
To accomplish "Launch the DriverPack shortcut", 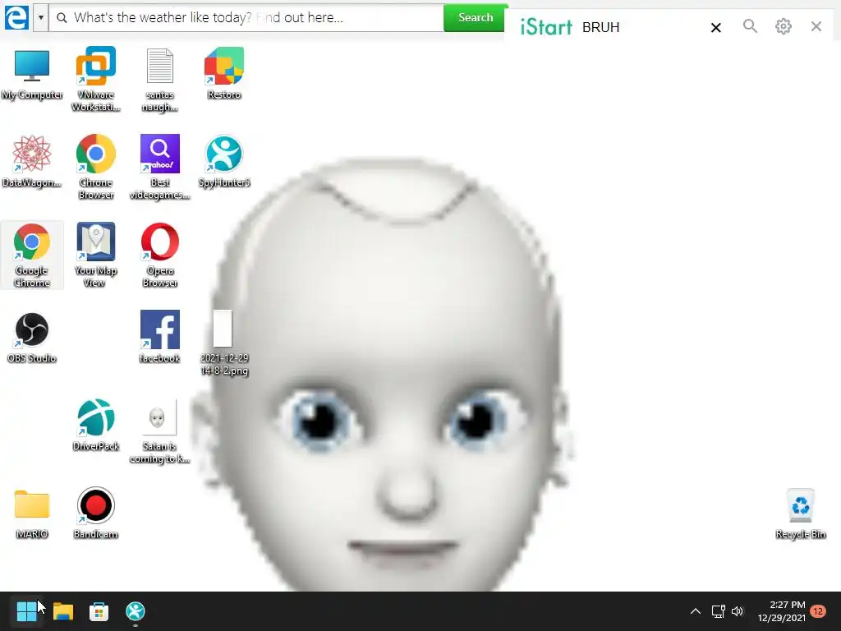I will [x=95, y=425].
